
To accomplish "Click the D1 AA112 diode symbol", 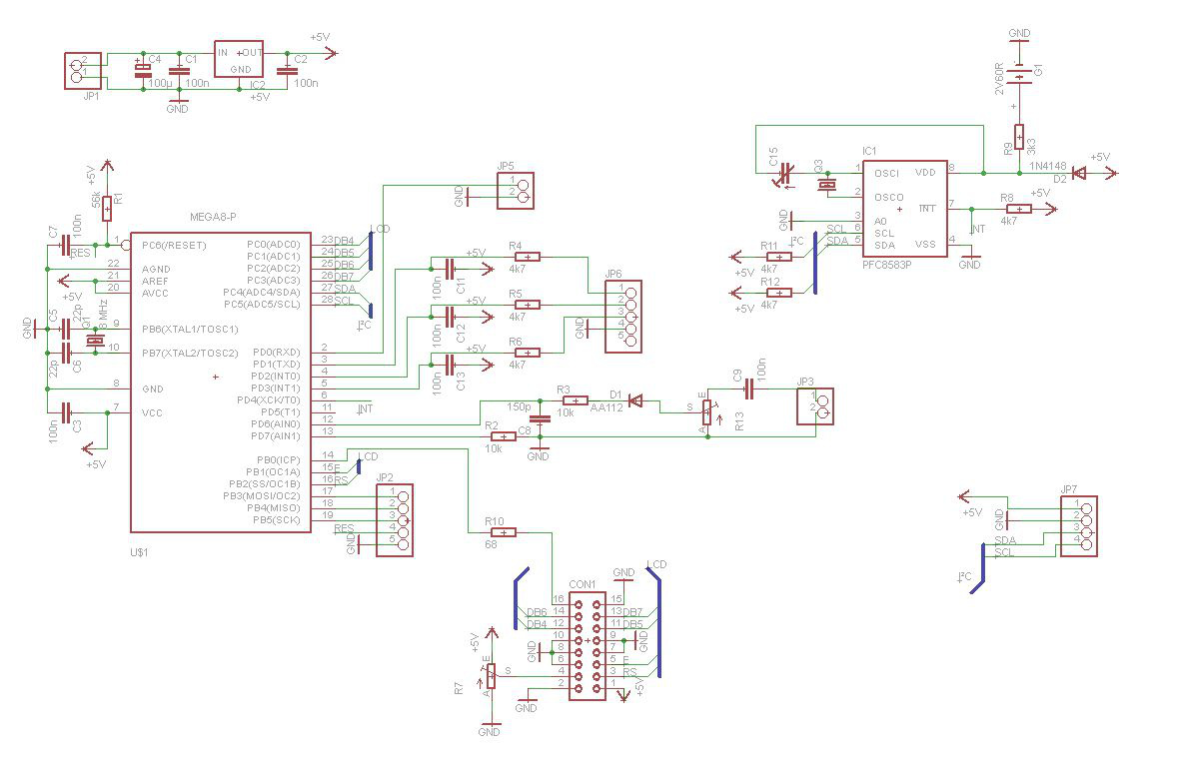I will click(x=635, y=400).
